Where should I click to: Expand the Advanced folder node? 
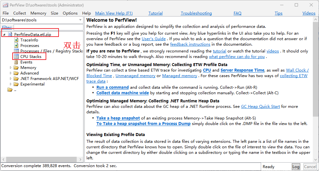(11, 73)
